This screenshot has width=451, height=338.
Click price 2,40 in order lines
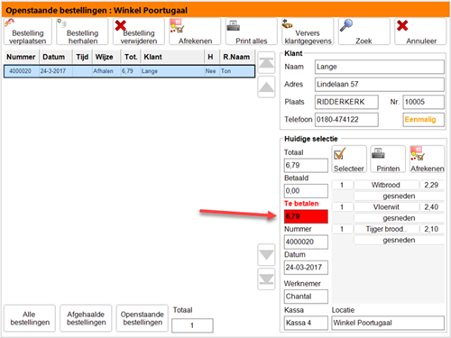[431, 207]
